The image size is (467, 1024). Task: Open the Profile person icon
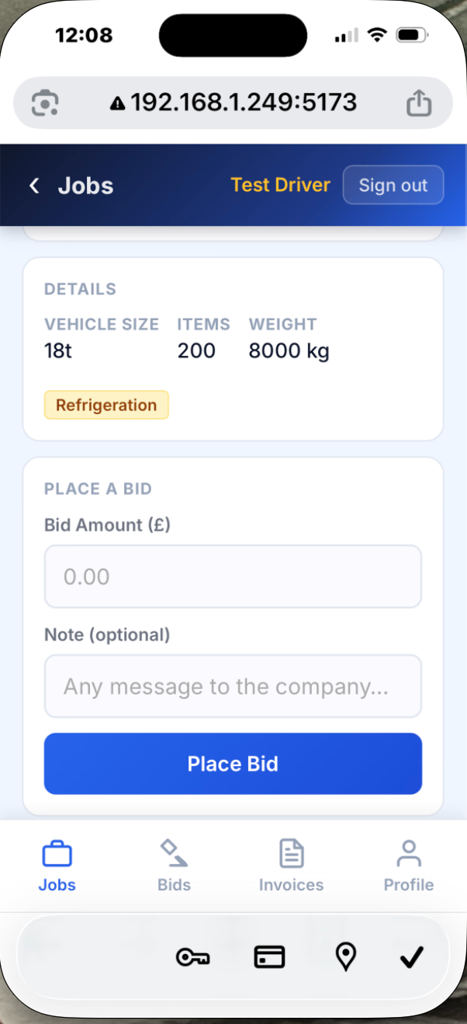click(x=408, y=853)
